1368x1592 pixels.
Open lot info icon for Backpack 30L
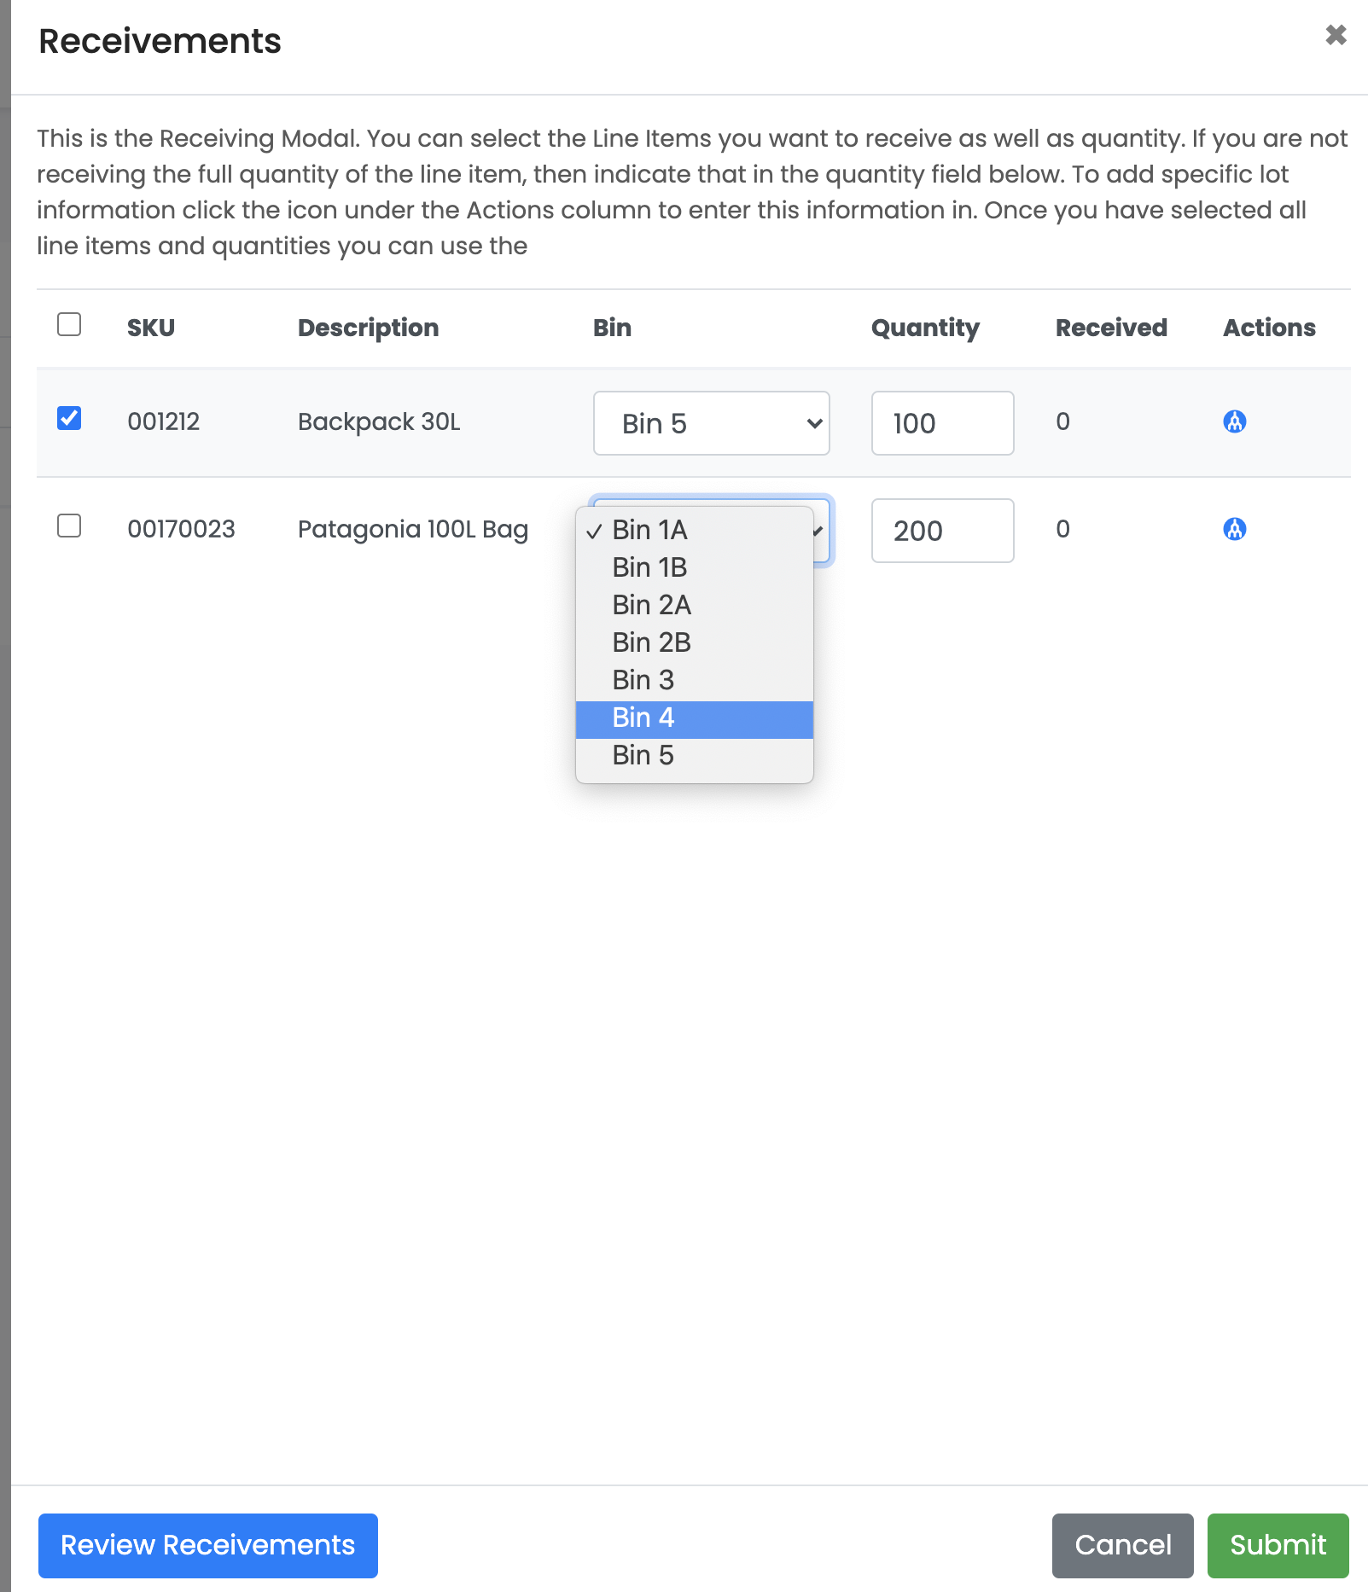1234,421
